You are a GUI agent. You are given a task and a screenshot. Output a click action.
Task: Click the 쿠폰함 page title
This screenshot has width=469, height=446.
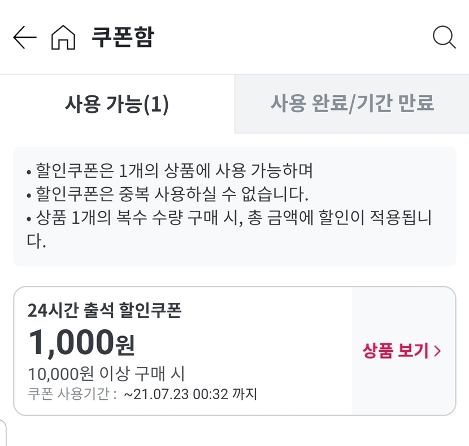pos(123,38)
